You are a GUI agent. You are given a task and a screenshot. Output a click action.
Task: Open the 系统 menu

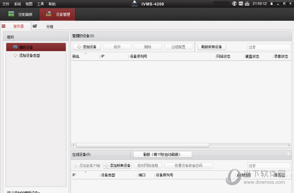(x=17, y=4)
